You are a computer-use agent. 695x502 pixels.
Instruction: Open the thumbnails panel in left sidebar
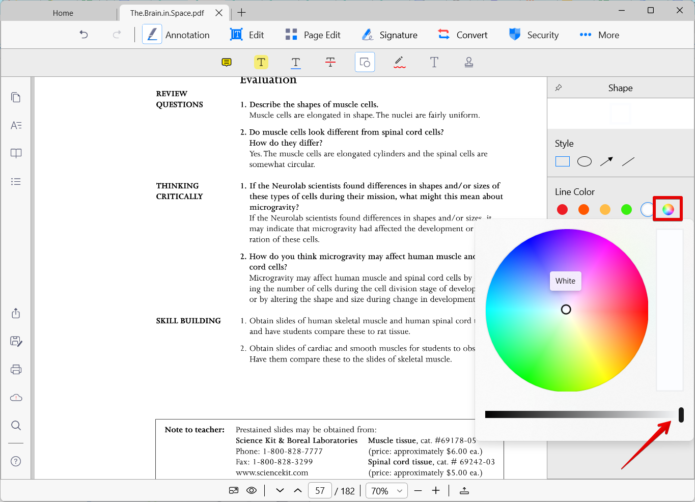click(16, 97)
